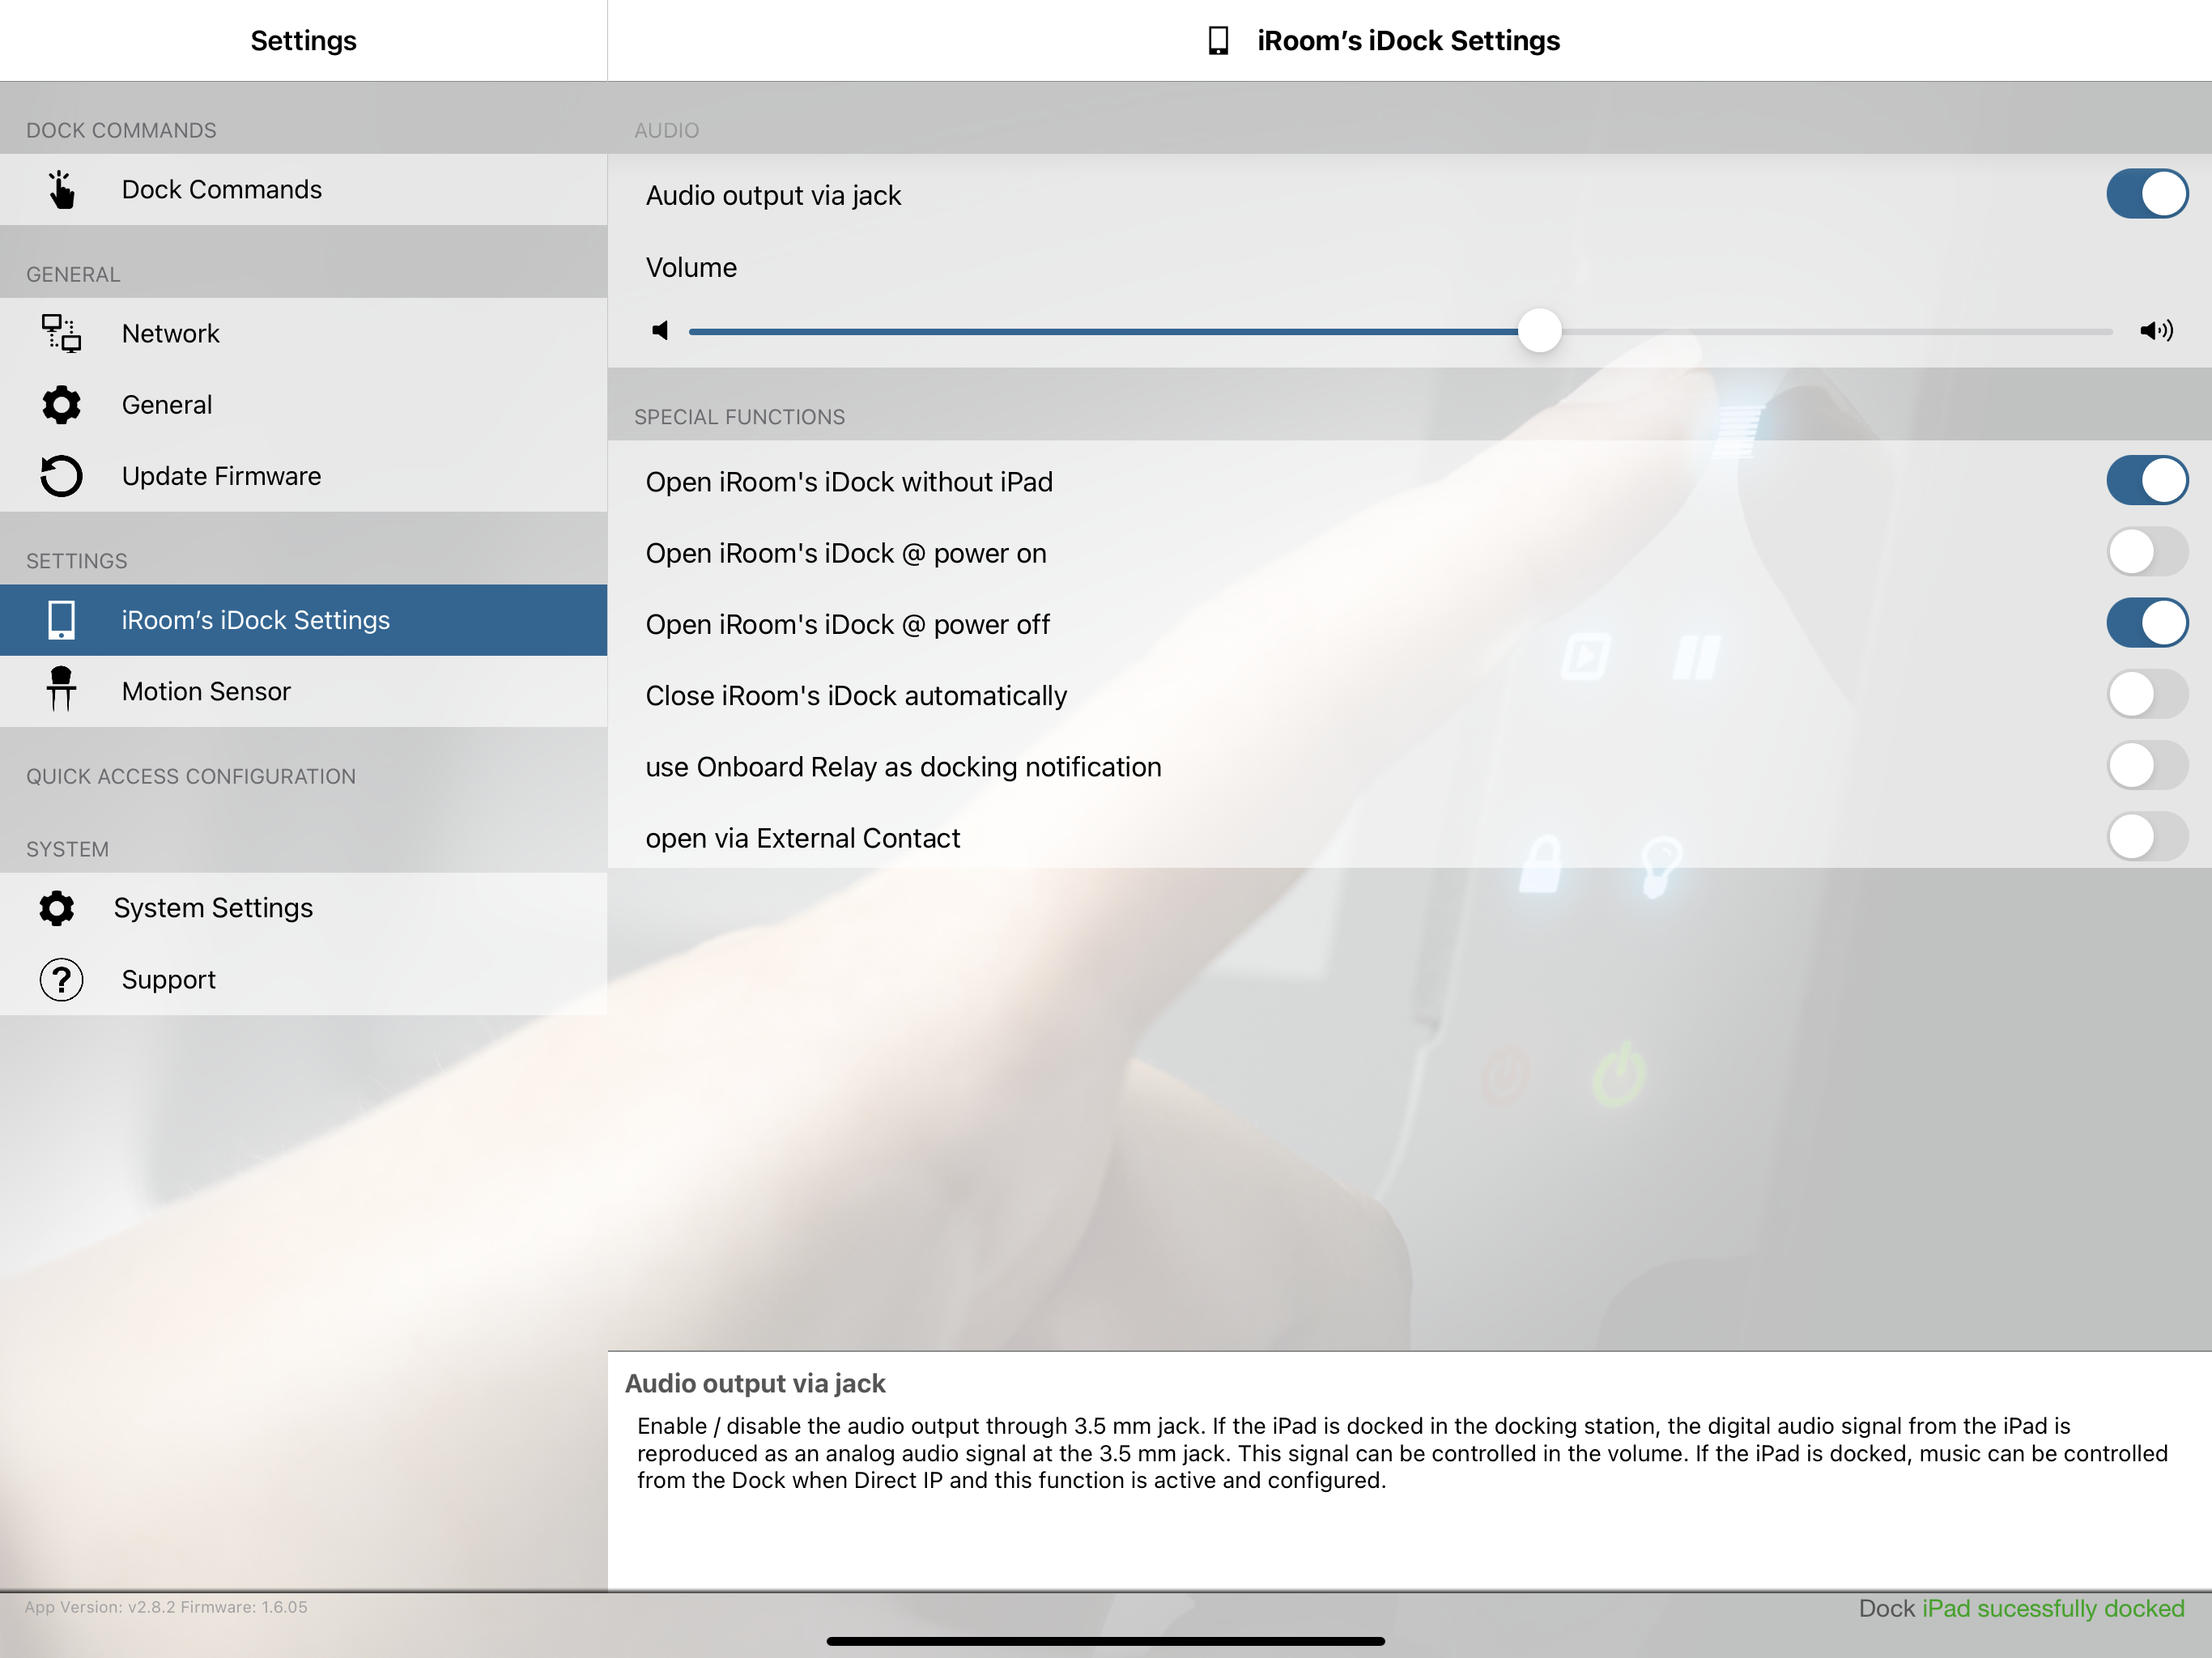This screenshot has width=2212, height=1658.
Task: Click the System Settings gear icon
Action: (57, 908)
